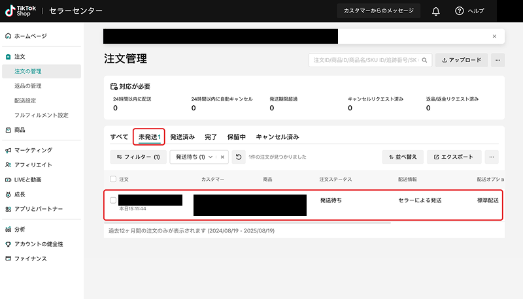The height and width of the screenshot is (299, 523).
Task: Click the refresh icon next to filters
Action: point(239,157)
